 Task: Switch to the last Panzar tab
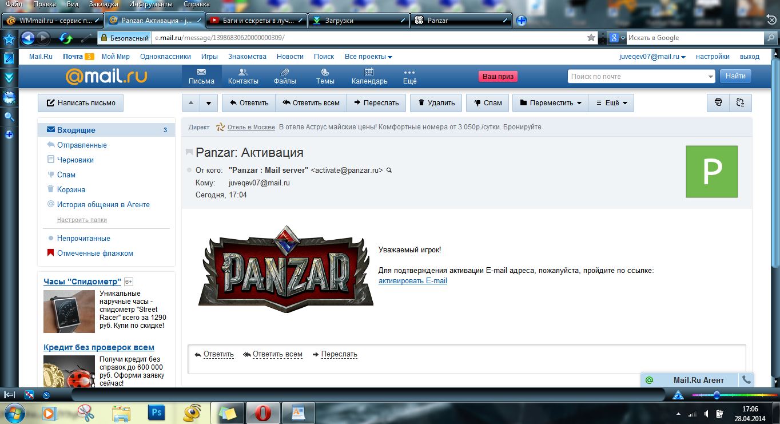tap(461, 21)
